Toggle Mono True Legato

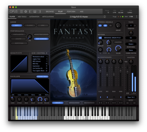(x=41, y=35)
